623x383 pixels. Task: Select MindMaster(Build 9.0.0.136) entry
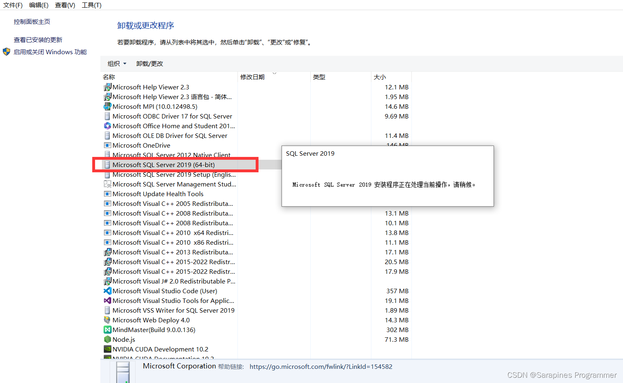coord(154,330)
